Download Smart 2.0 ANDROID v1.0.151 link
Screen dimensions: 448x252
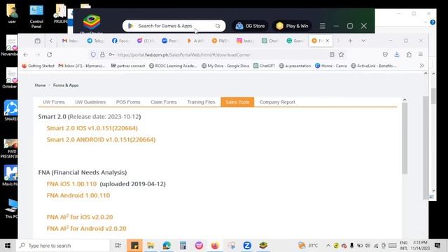pos(101,139)
